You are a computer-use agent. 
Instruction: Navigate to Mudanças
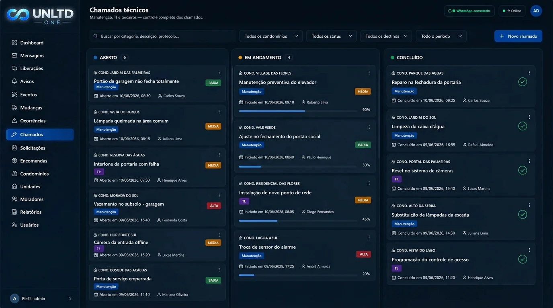tap(31, 107)
